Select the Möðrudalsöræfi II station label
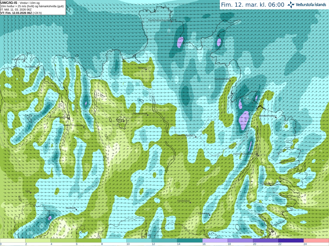Viewport: 329px width, 246px height. point(186,135)
